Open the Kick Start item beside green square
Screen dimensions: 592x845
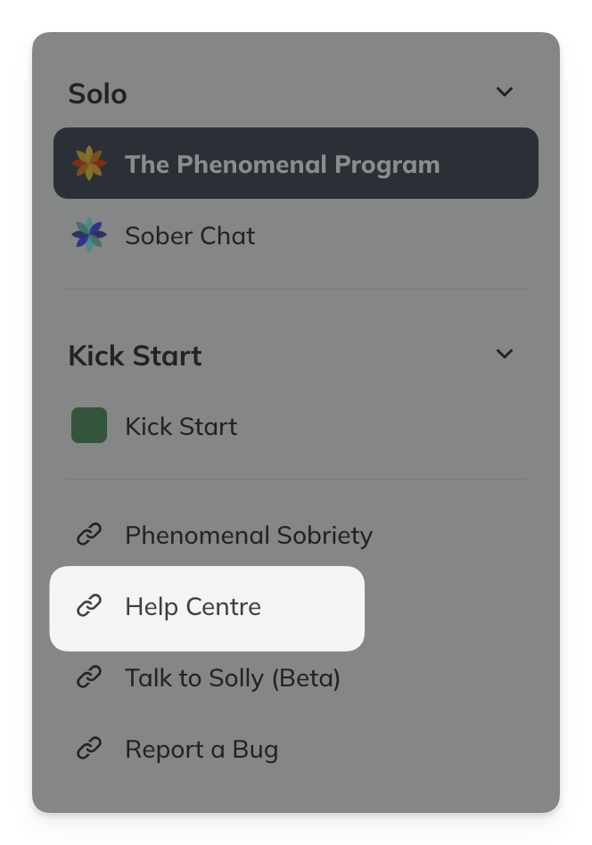tap(181, 426)
